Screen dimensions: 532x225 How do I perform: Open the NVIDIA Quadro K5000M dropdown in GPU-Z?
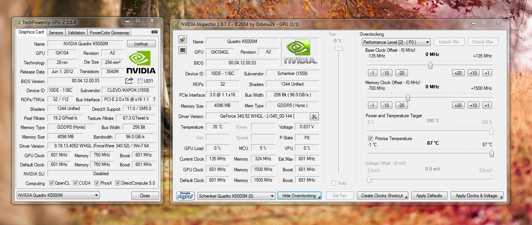coord(58,195)
